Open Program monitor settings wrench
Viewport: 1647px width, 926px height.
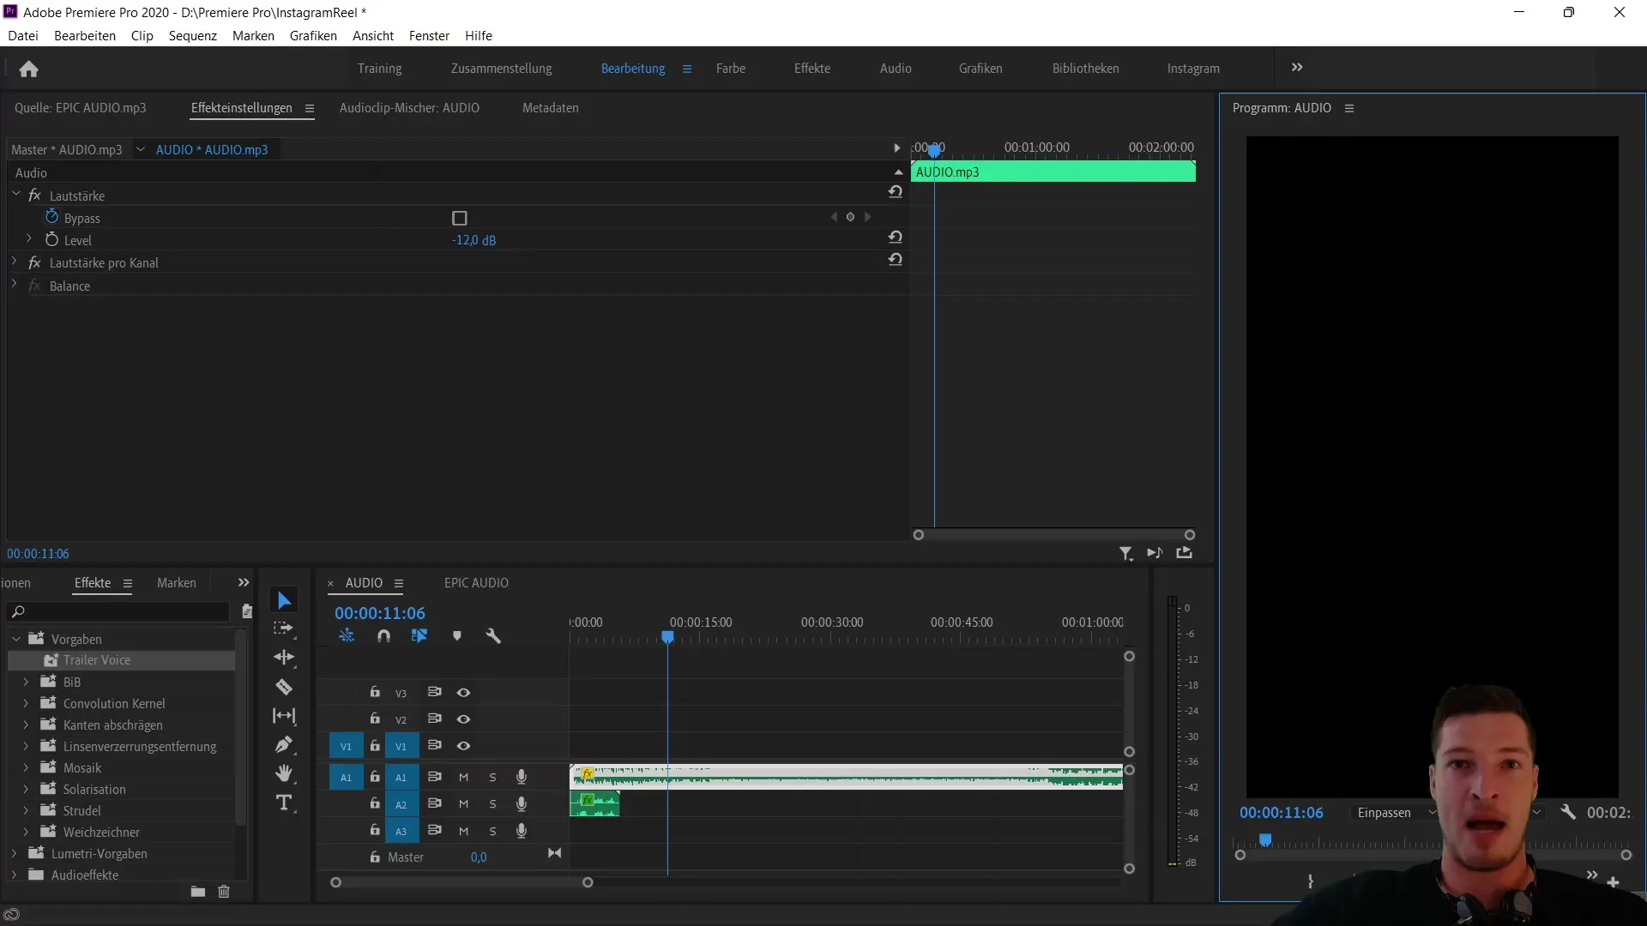1568,812
